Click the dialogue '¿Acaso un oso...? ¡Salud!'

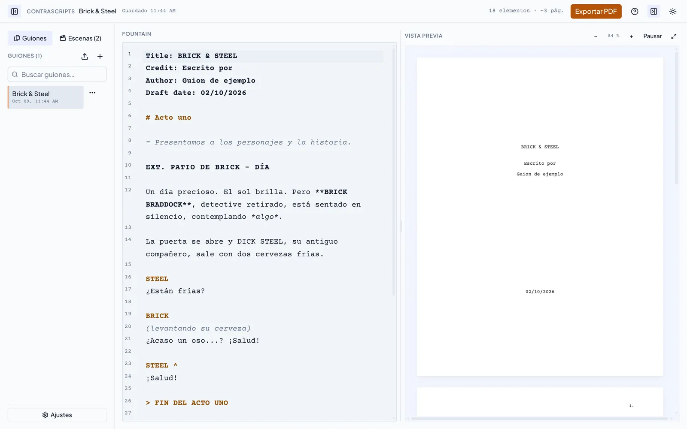(x=203, y=341)
